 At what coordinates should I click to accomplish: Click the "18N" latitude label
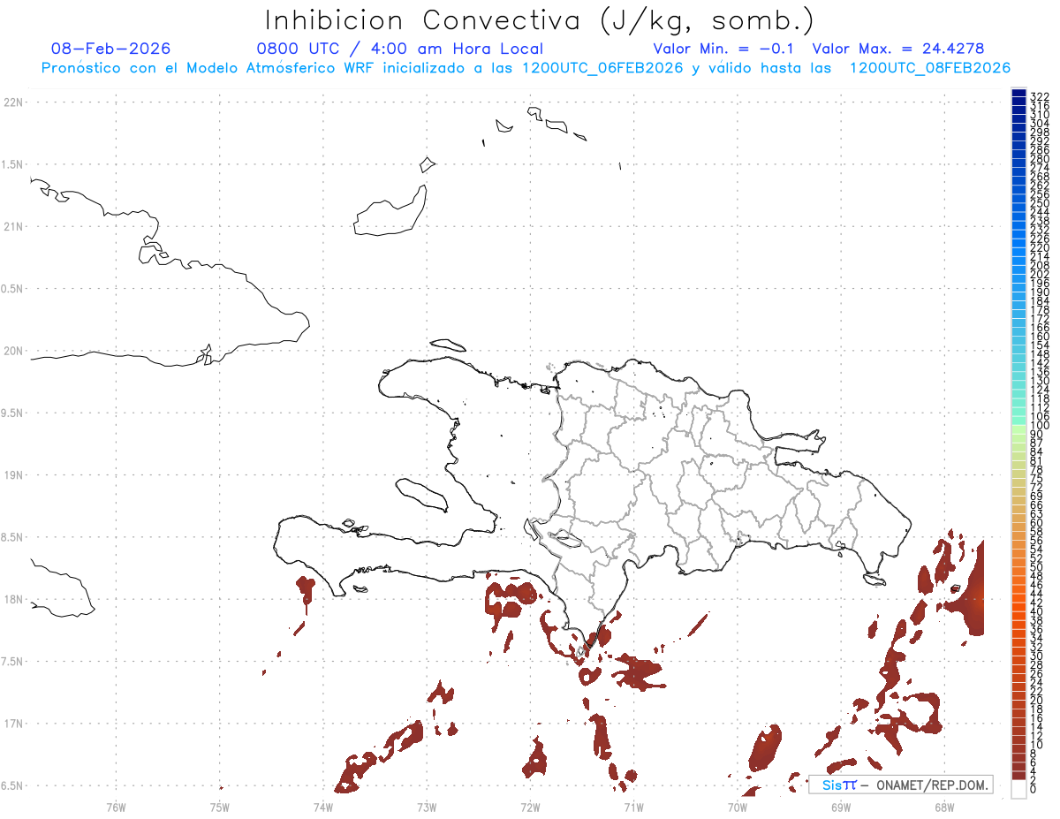[x=12, y=599]
